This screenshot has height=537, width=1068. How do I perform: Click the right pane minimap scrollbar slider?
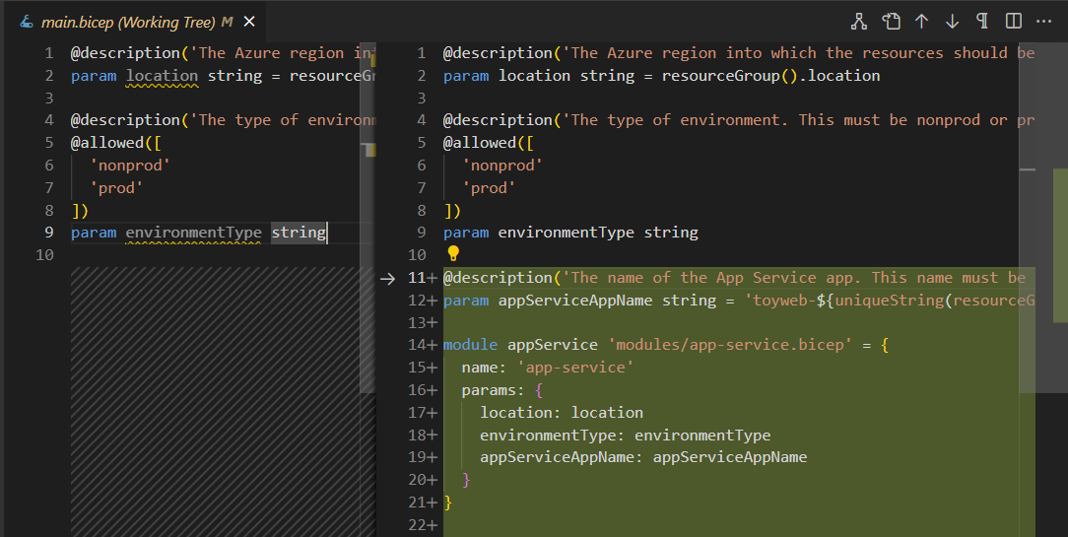click(x=1043, y=220)
